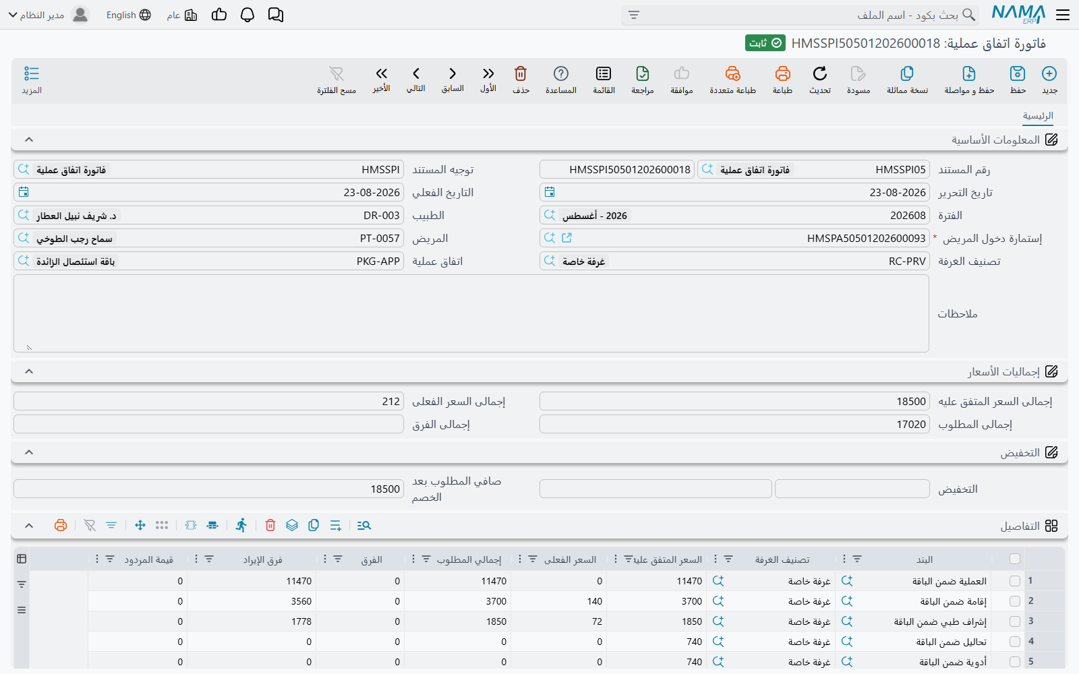Click the Refresh (تحديث) icon

click(x=820, y=73)
